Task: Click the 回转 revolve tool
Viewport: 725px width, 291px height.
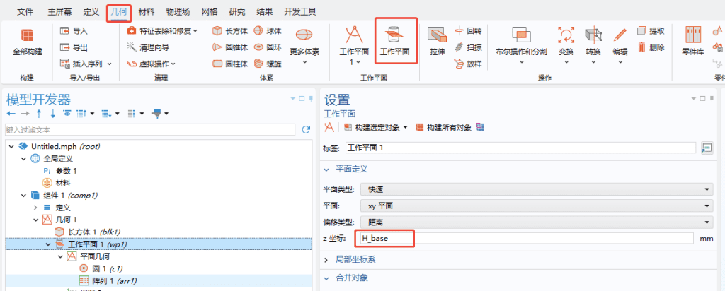Action: click(468, 30)
